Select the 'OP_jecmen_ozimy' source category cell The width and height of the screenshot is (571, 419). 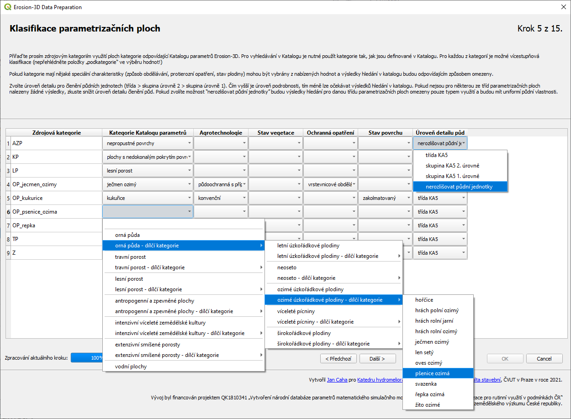[57, 184]
